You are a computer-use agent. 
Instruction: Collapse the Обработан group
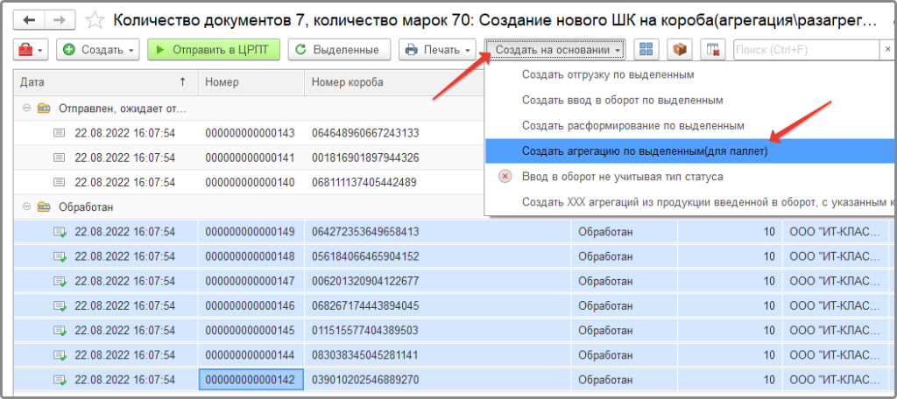point(27,206)
